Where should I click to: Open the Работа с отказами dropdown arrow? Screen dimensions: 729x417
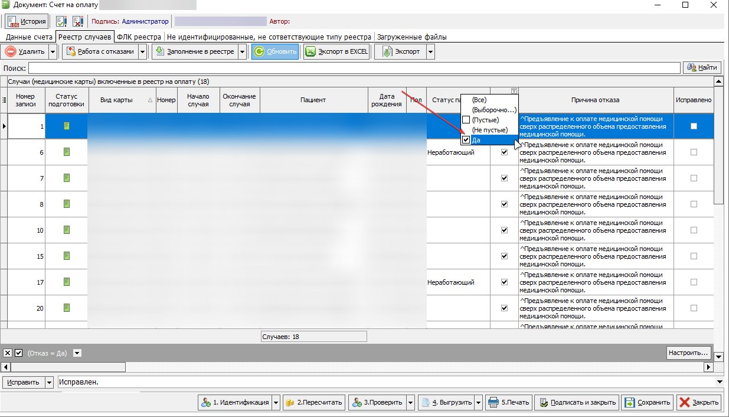coord(142,51)
